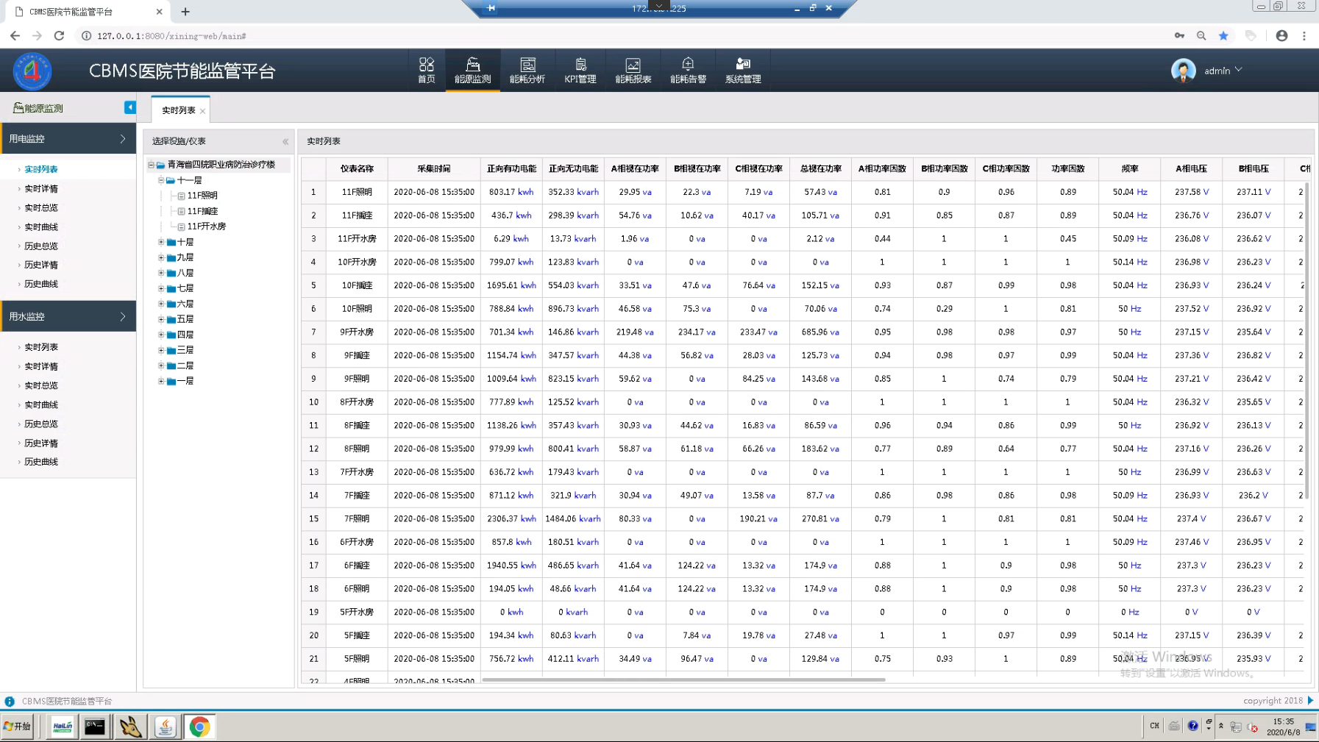1319x742 pixels.
Task: Open 历史总览 under 用电监控
Action: pos(41,246)
